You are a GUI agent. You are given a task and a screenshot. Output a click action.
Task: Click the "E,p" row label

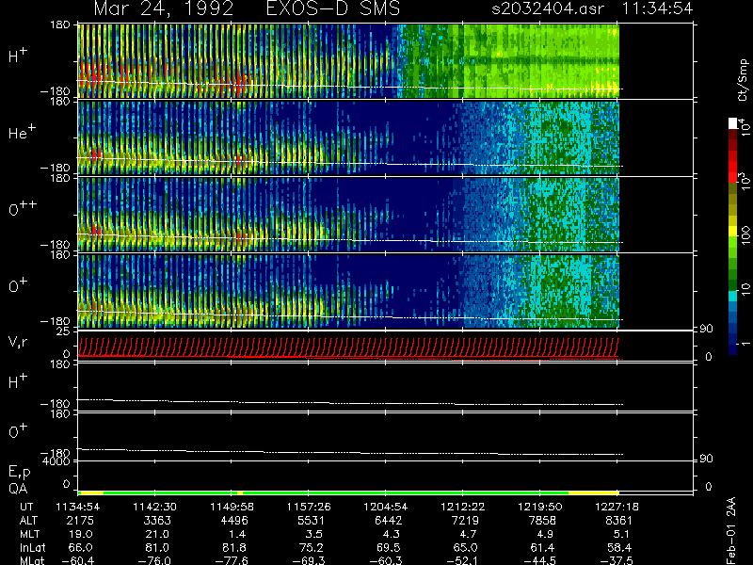click(19, 472)
